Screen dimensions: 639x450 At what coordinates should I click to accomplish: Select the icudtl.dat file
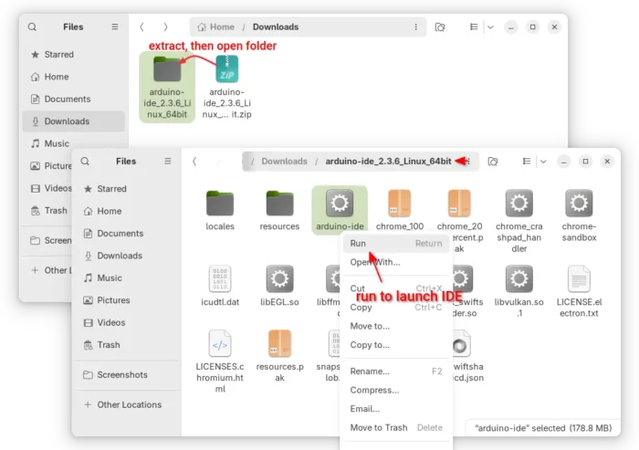pos(220,286)
